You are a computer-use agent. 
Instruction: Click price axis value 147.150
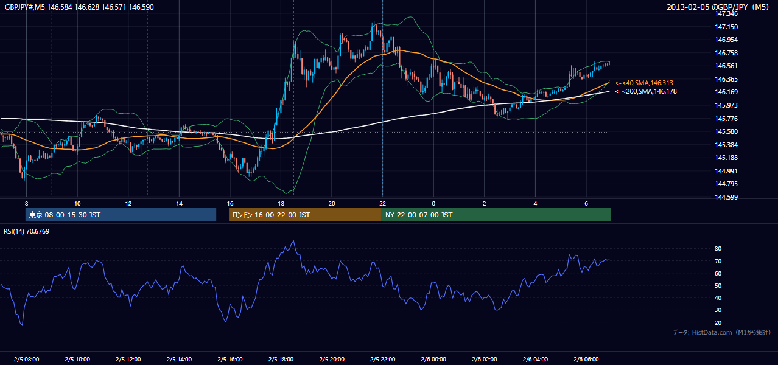pyautogui.click(x=727, y=27)
